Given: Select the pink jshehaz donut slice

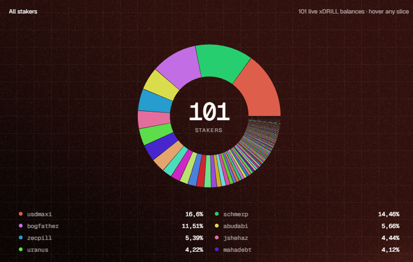Looking at the screenshot, I should pos(154,119).
